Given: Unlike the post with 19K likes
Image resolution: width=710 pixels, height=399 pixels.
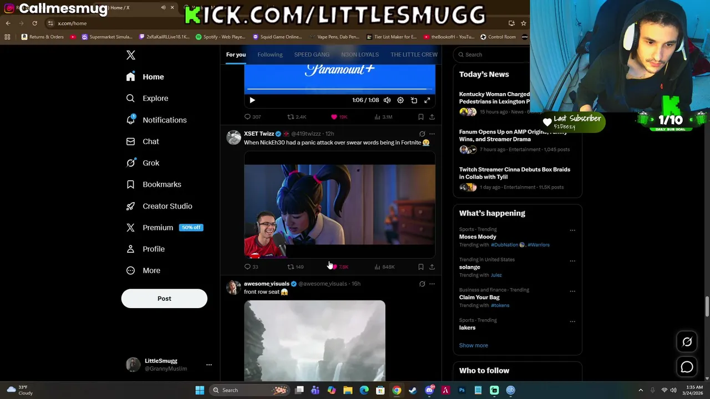Looking at the screenshot, I should (339, 117).
